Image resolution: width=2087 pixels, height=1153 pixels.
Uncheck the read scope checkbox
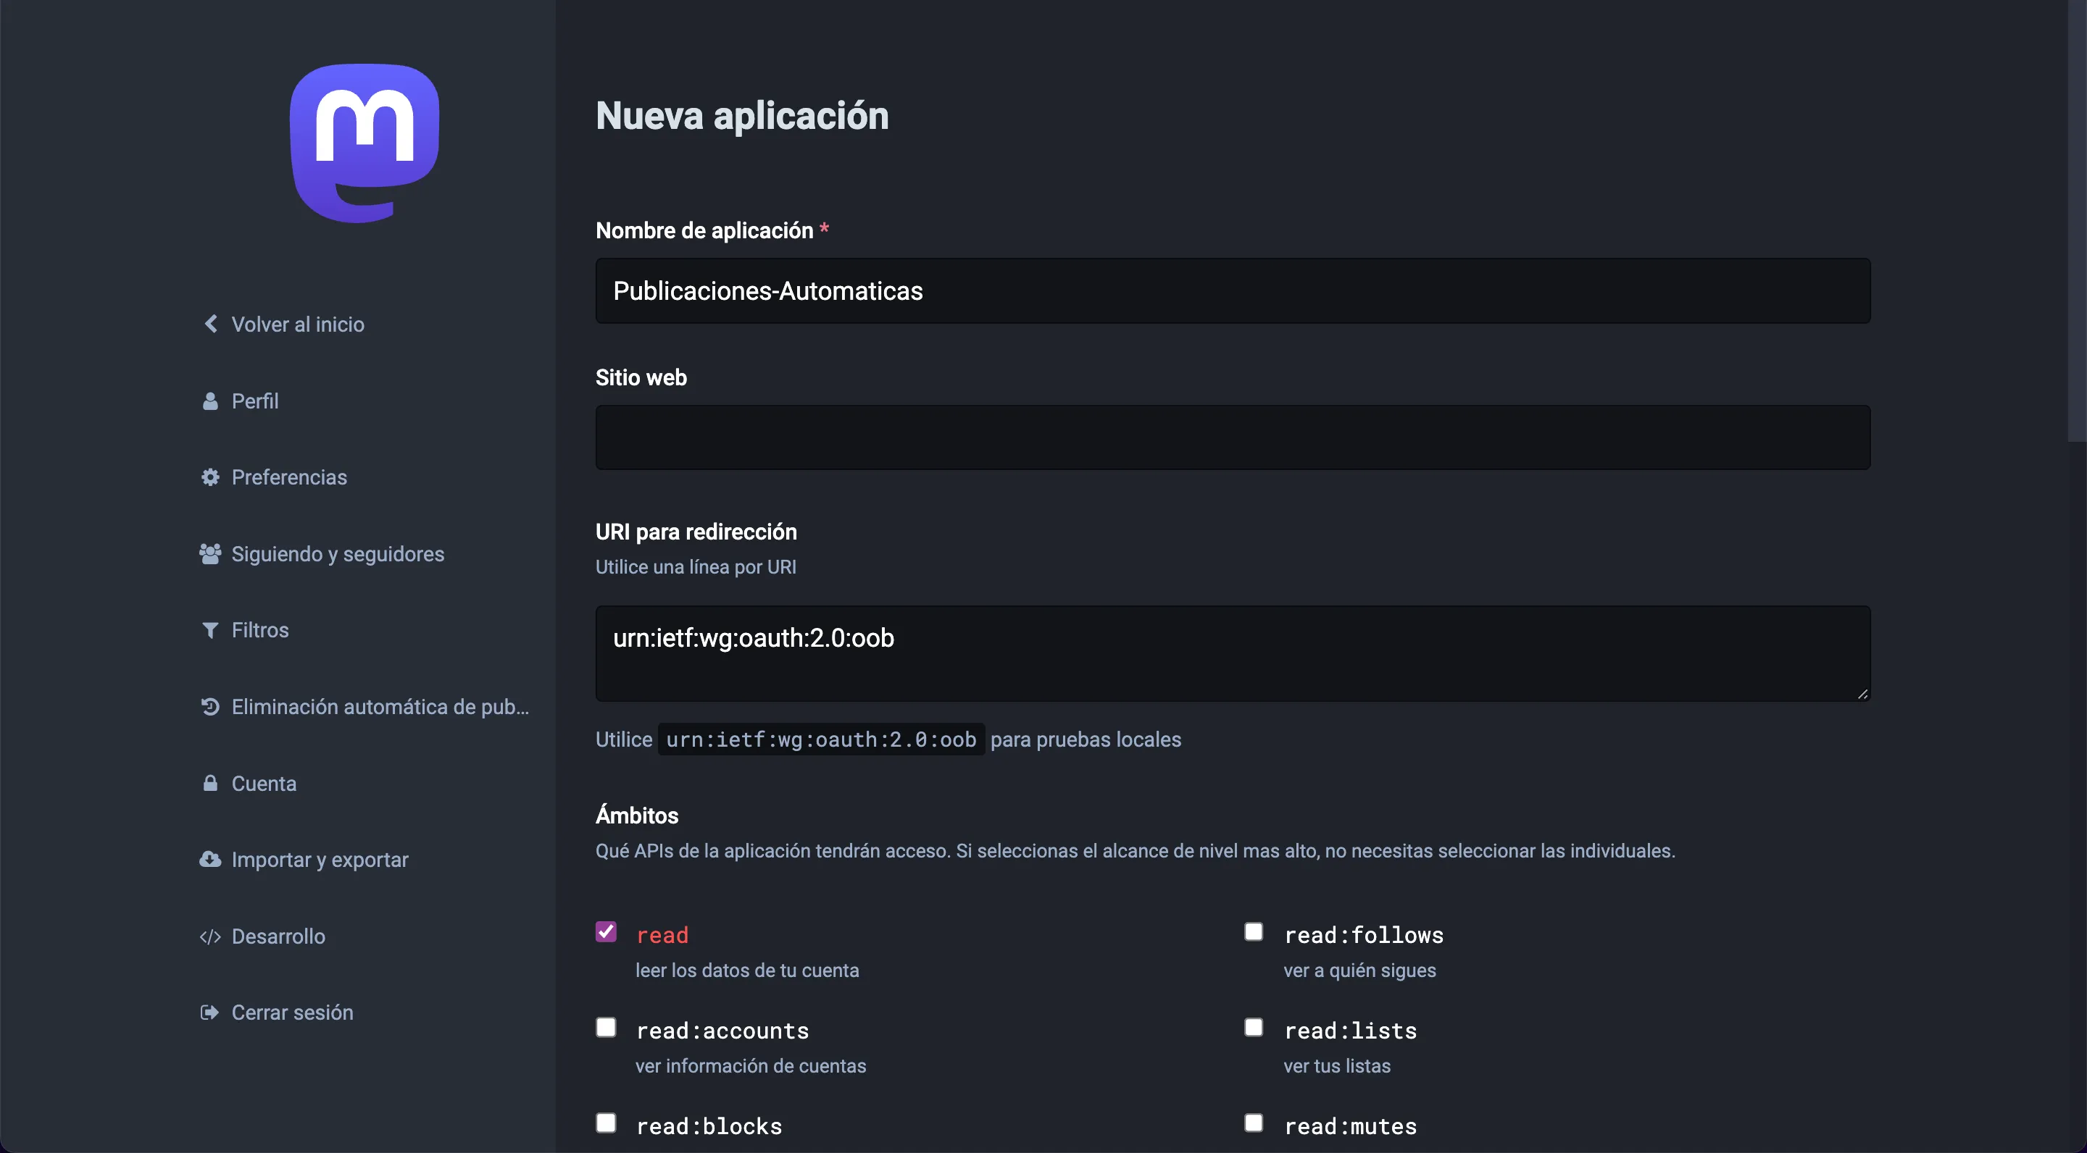pyautogui.click(x=606, y=932)
